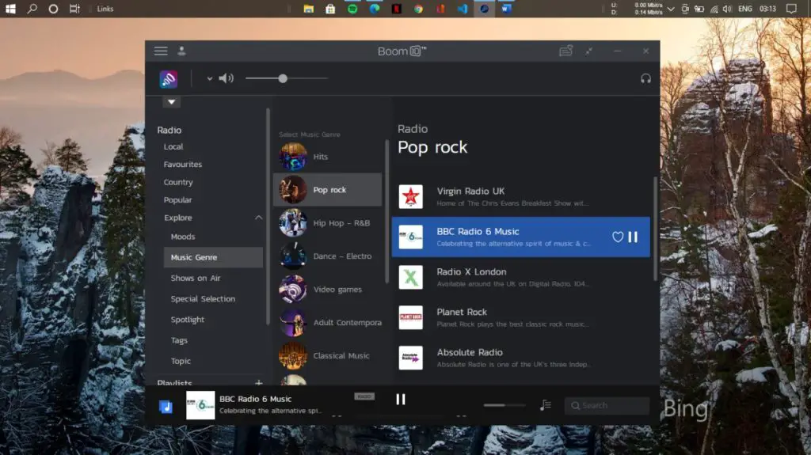Click the music library icon in player bar
The image size is (811, 455).
point(166,407)
